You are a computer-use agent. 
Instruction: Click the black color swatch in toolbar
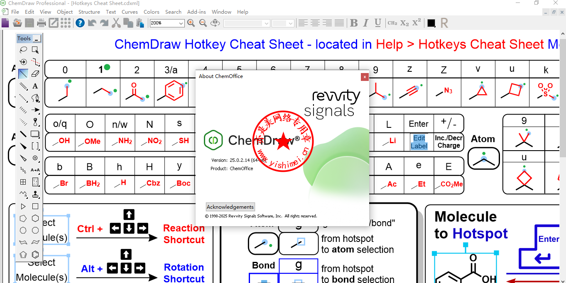tap(431, 23)
